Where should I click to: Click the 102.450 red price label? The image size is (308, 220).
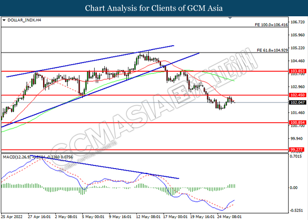(x=297, y=95)
